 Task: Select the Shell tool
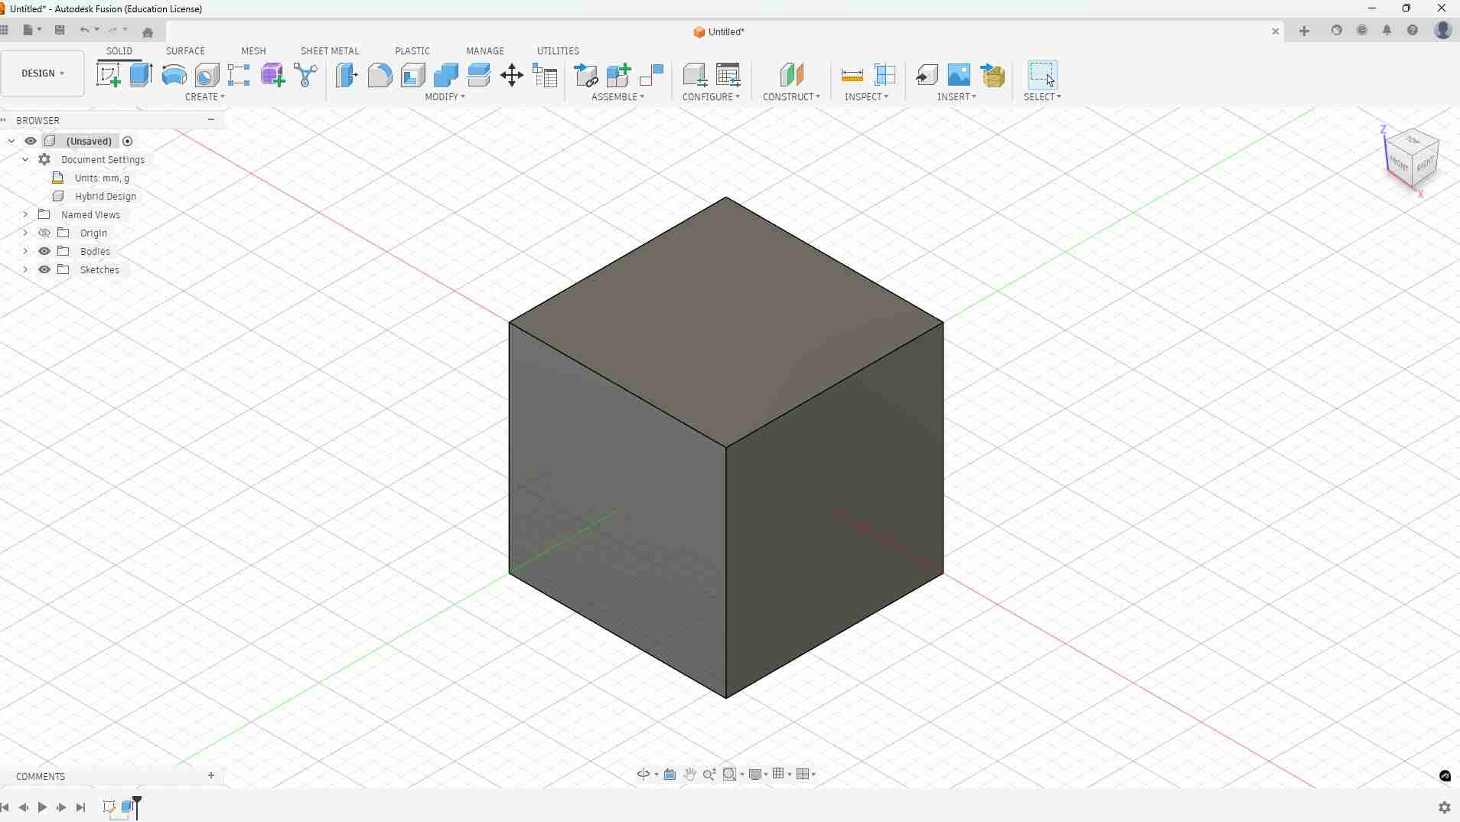click(x=412, y=75)
